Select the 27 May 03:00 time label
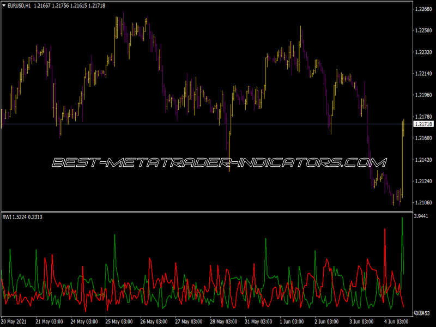This screenshot has height=327, width=436. coord(189,322)
